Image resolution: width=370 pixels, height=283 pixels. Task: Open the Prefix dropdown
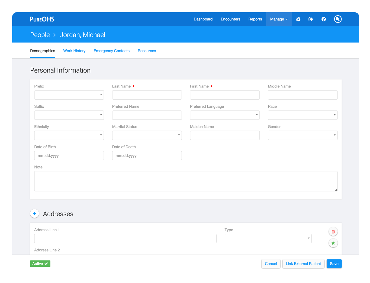point(69,95)
